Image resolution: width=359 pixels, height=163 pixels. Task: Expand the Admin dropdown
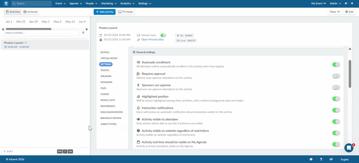[x=335, y=4]
